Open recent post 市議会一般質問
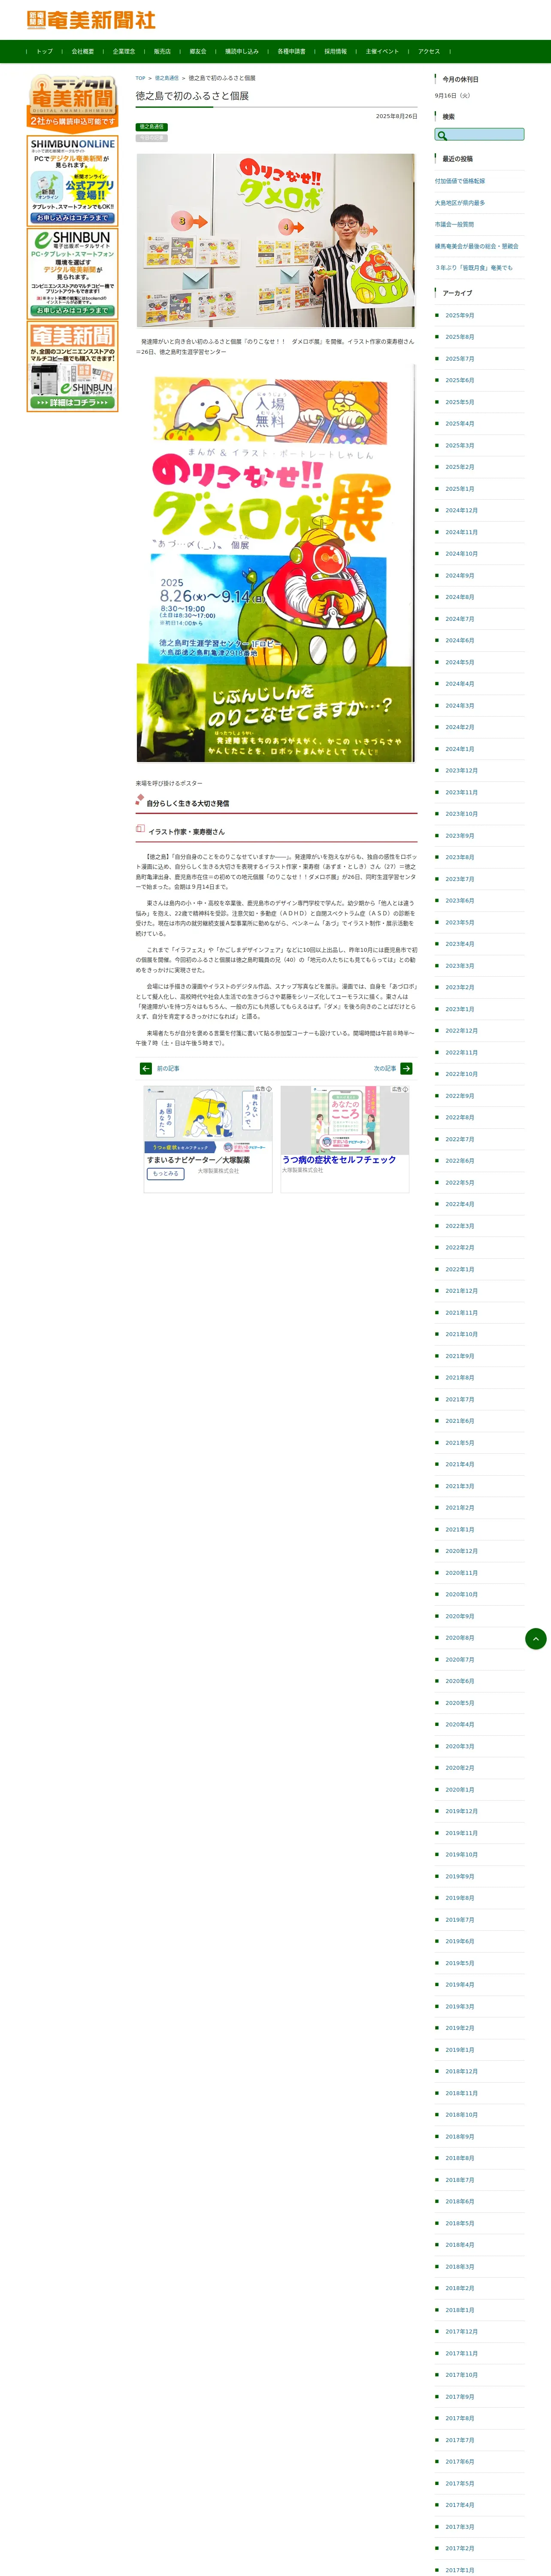This screenshot has height=2576, width=551. point(455,225)
